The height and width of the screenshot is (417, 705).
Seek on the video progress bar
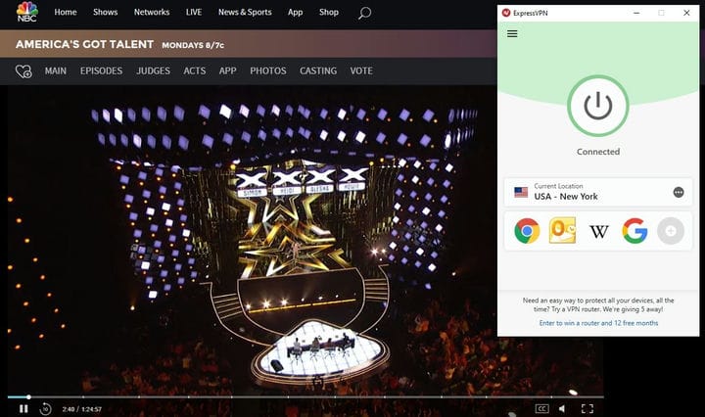305,396
